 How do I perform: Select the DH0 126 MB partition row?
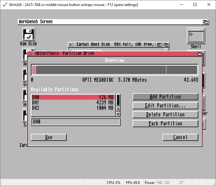click(x=73, y=97)
